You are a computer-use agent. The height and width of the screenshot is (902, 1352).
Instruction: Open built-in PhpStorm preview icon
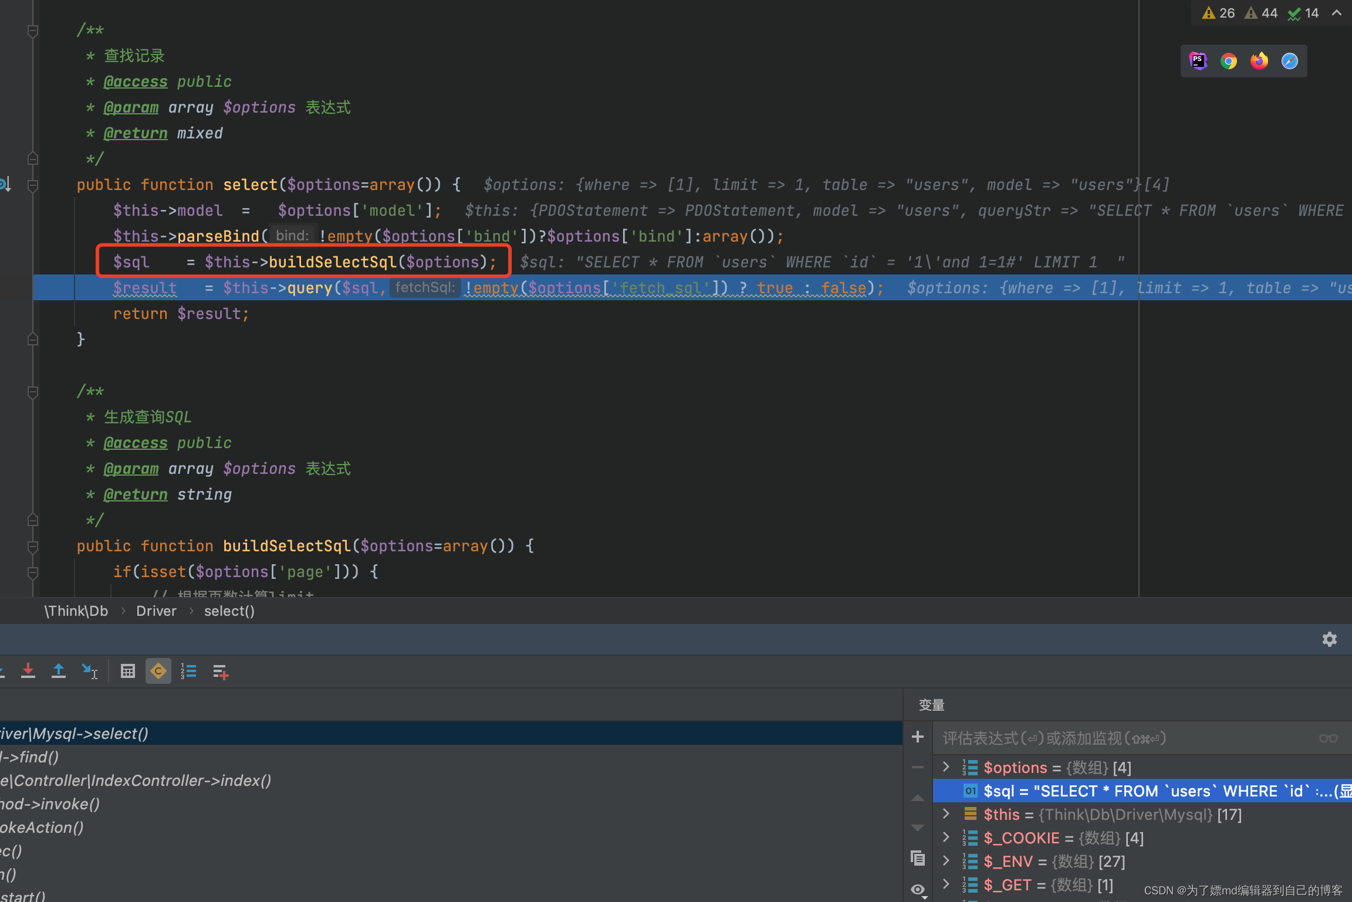tap(1198, 61)
